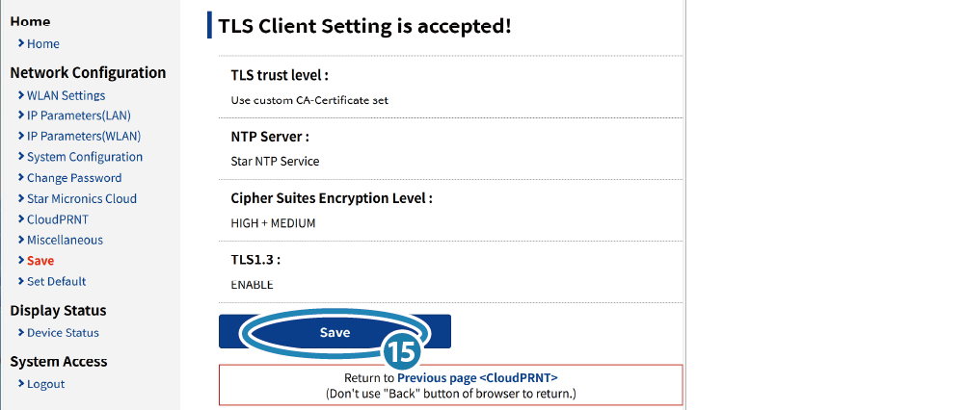
Task: Open WLAN Settings page
Action: coord(66,95)
